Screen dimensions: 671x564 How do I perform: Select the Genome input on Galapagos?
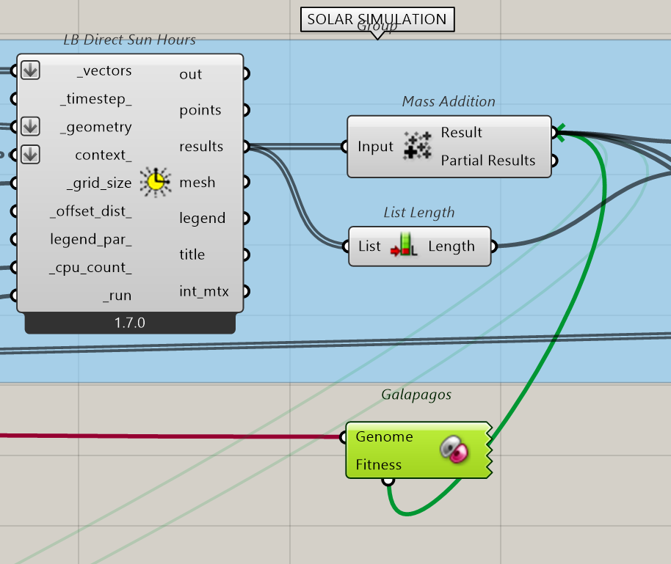click(x=384, y=437)
